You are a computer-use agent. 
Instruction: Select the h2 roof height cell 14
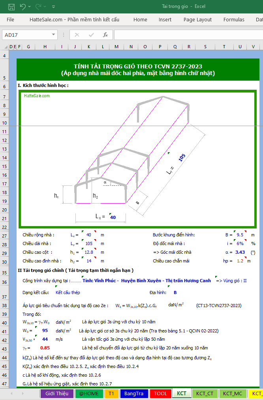click(x=89, y=261)
